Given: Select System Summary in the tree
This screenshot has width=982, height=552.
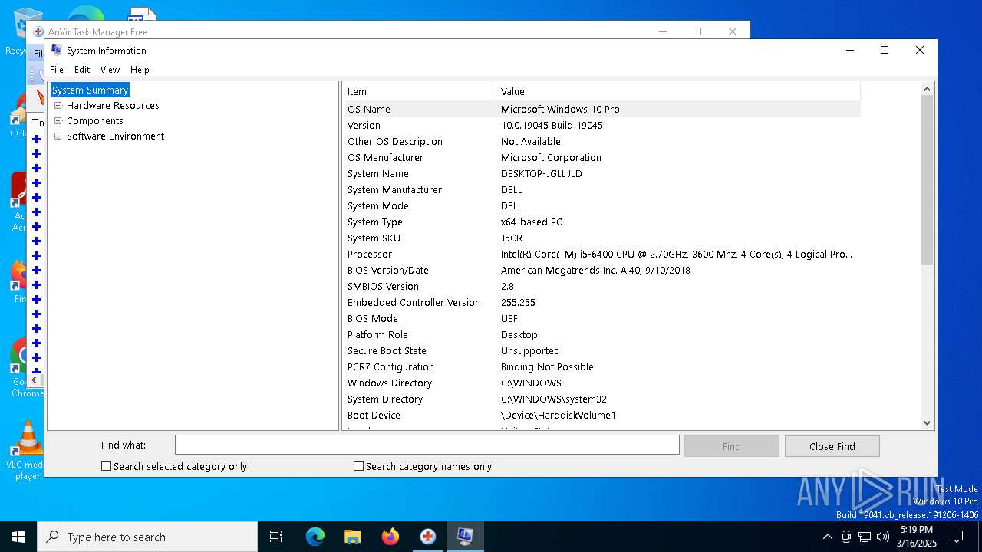Looking at the screenshot, I should (90, 90).
